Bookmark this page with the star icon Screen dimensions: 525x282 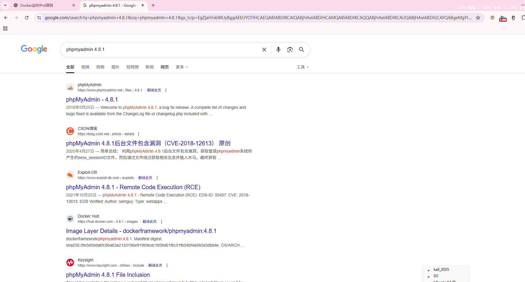pos(478,18)
